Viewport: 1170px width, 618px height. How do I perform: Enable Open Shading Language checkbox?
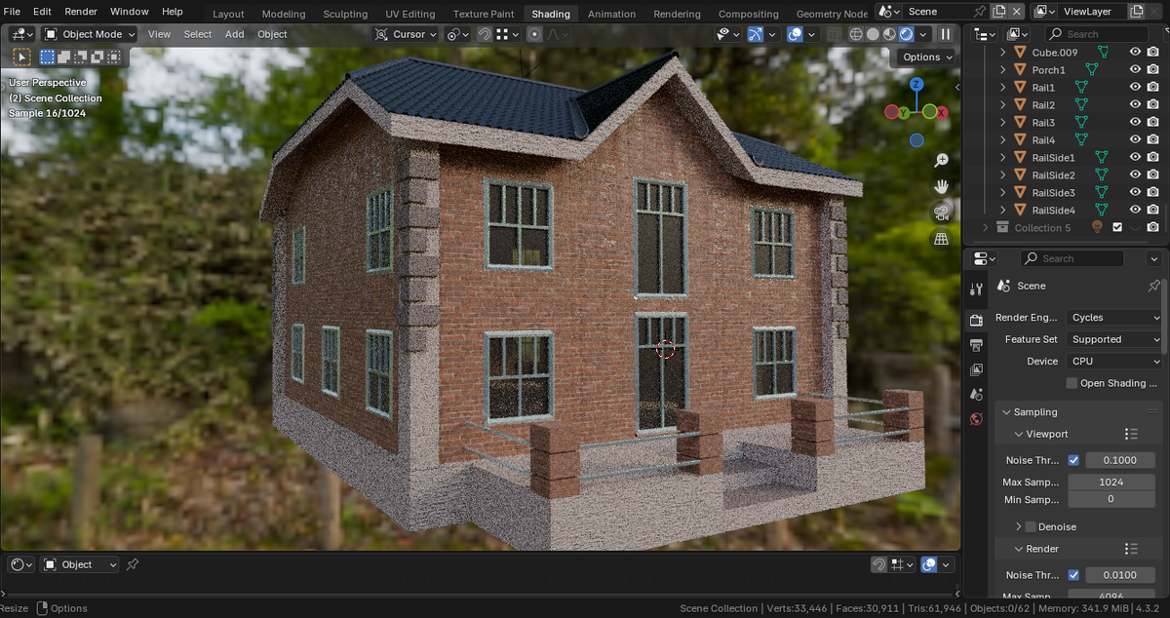(x=1072, y=383)
